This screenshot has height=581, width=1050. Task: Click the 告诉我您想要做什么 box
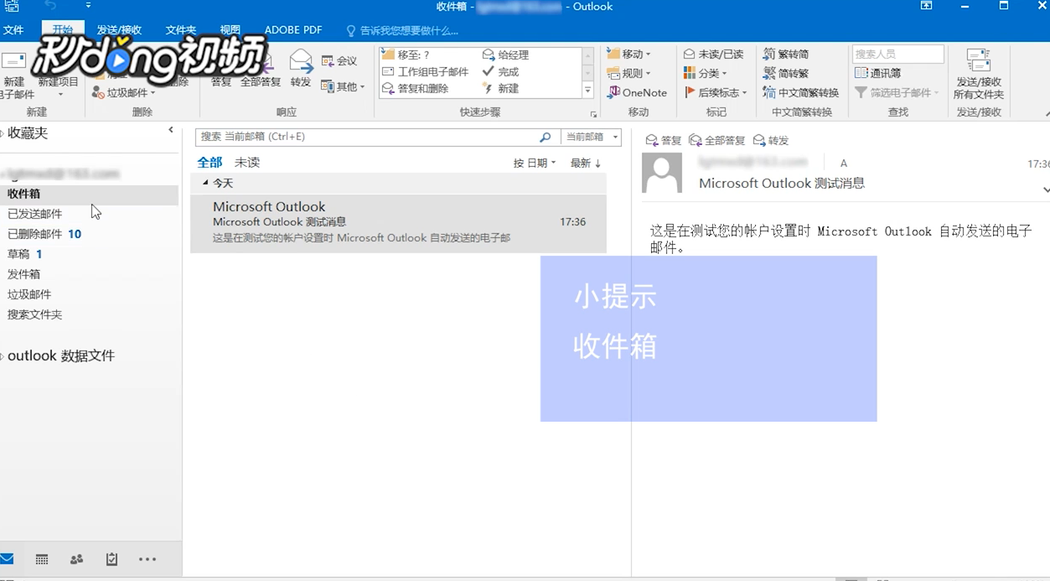[402, 30]
